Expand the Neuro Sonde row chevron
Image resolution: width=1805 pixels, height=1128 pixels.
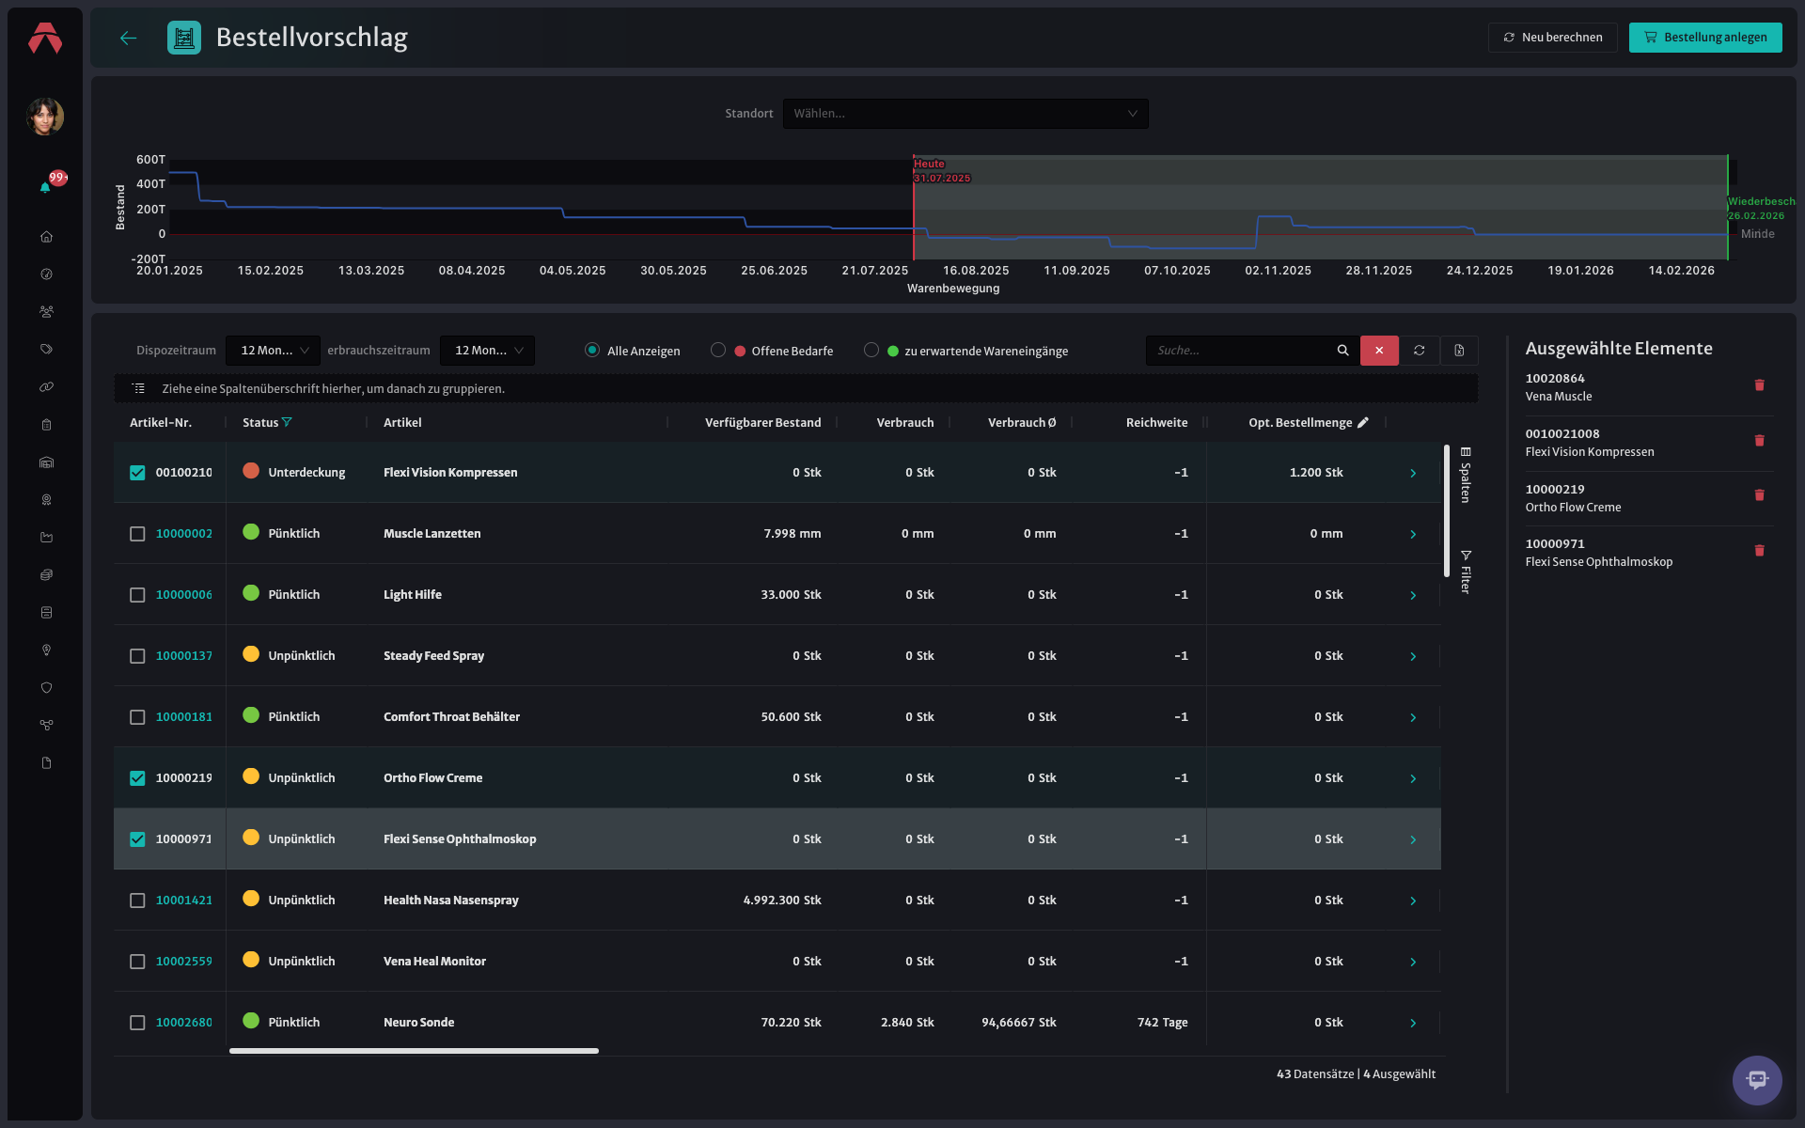pyautogui.click(x=1413, y=1023)
